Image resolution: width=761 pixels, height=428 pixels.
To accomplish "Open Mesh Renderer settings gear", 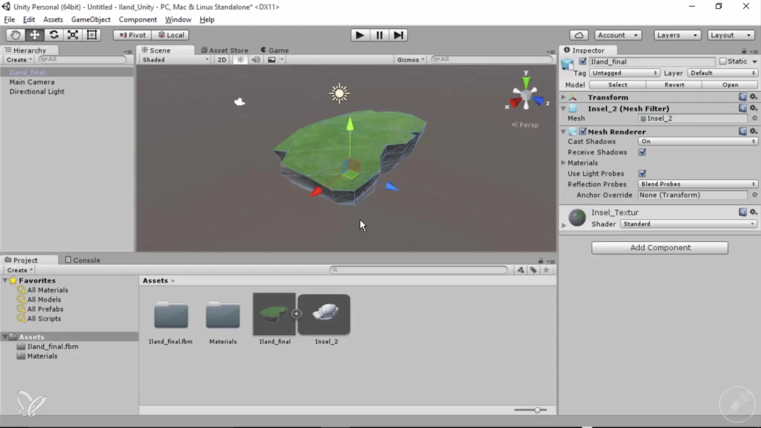I will pyautogui.click(x=753, y=131).
